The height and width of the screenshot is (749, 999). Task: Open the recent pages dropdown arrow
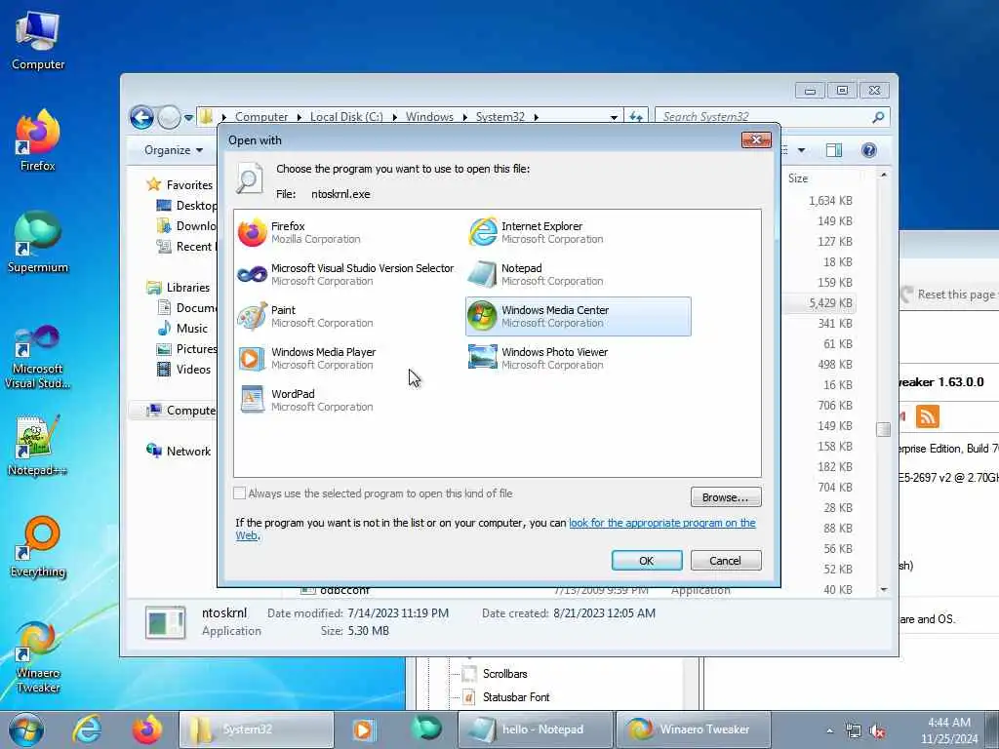click(x=188, y=117)
